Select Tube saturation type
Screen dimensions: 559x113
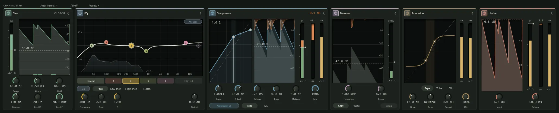439,88
